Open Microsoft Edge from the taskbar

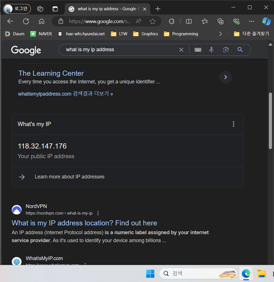246,273
